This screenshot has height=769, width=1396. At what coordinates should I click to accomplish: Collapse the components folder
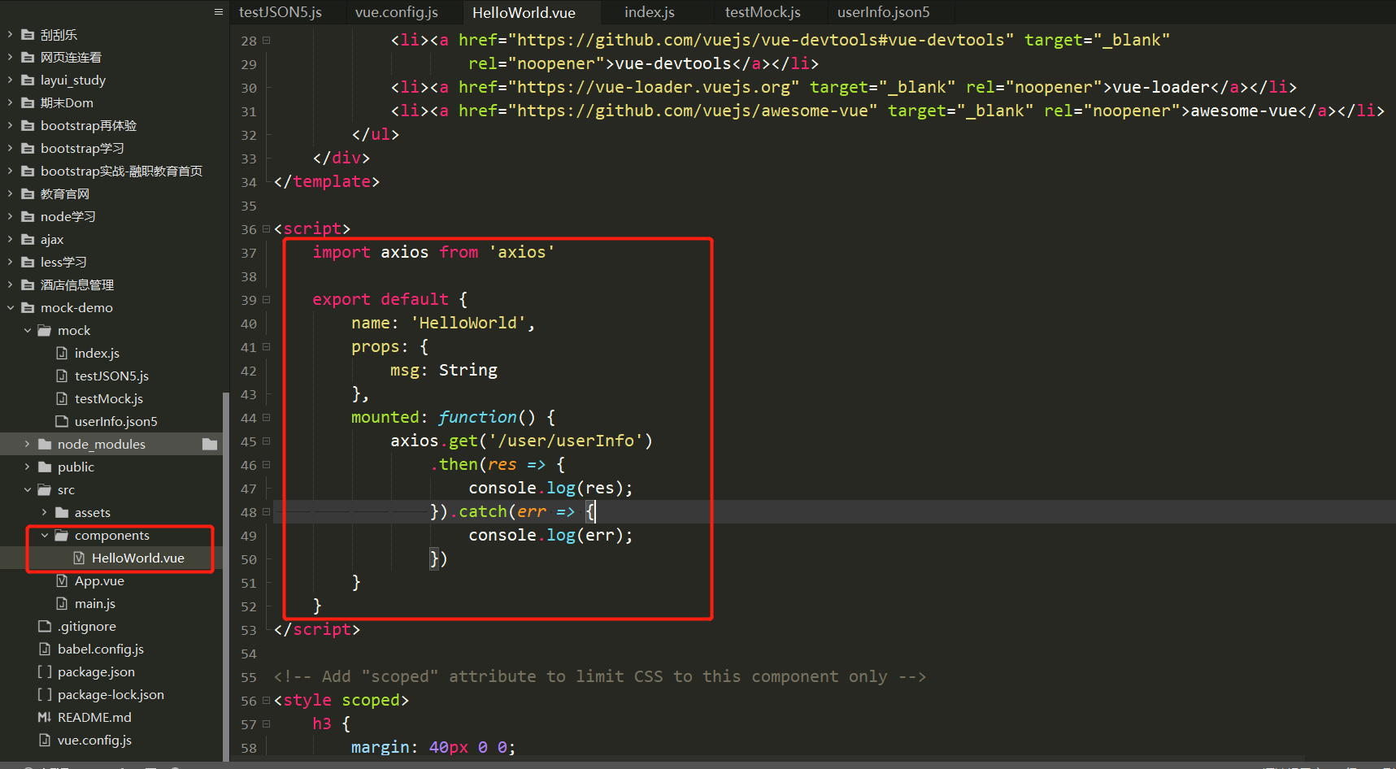pyautogui.click(x=45, y=536)
